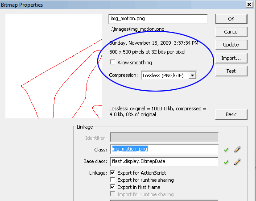Enable the Allow smoothing checkbox

coord(112,63)
